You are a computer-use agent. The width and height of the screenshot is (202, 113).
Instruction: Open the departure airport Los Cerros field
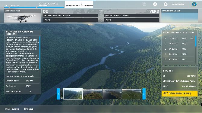click(71, 16)
